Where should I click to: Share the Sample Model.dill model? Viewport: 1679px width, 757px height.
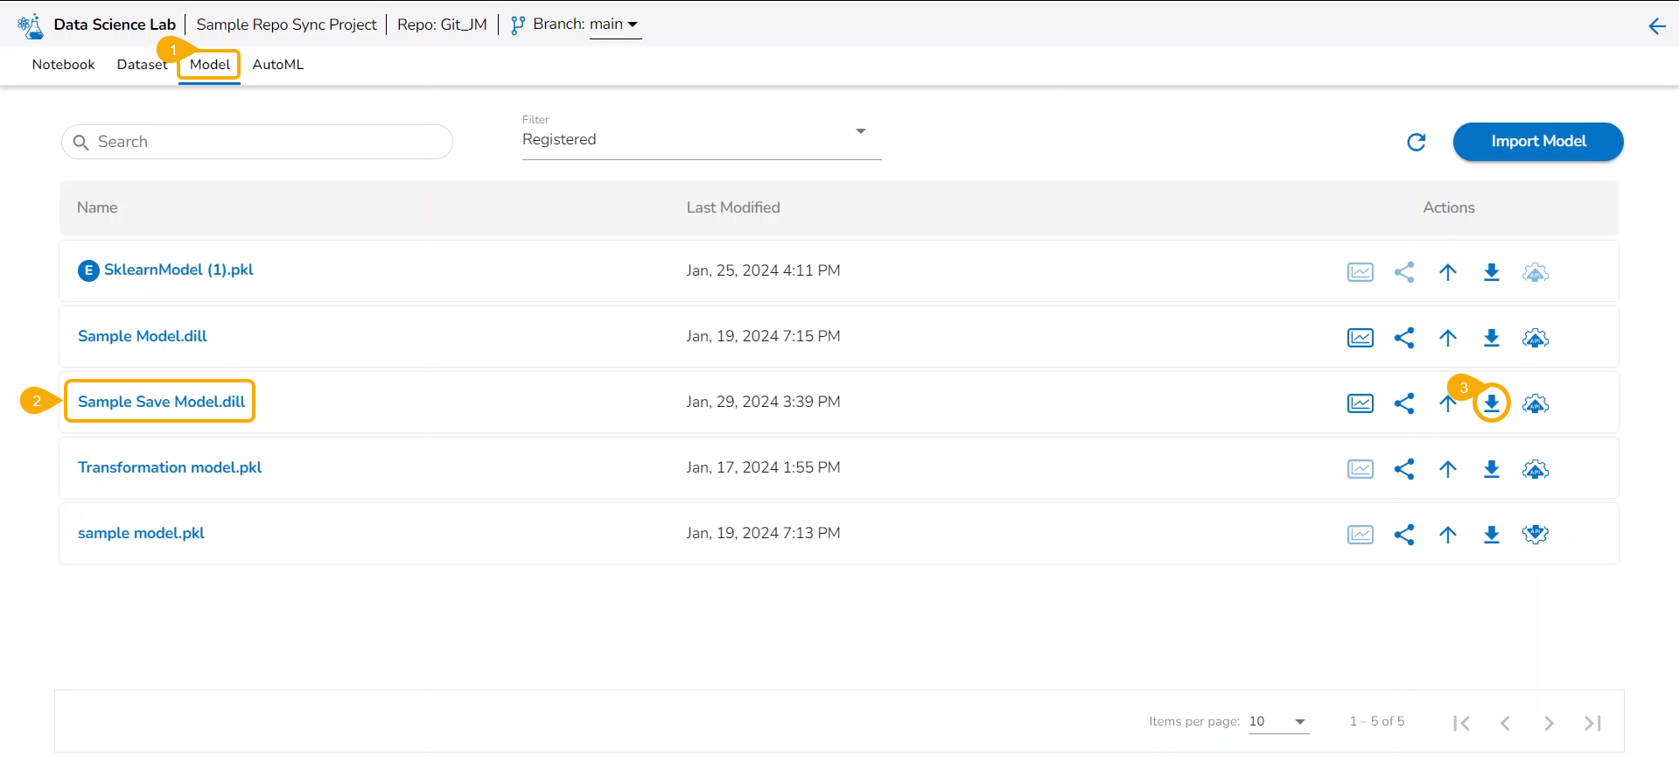[x=1404, y=338]
